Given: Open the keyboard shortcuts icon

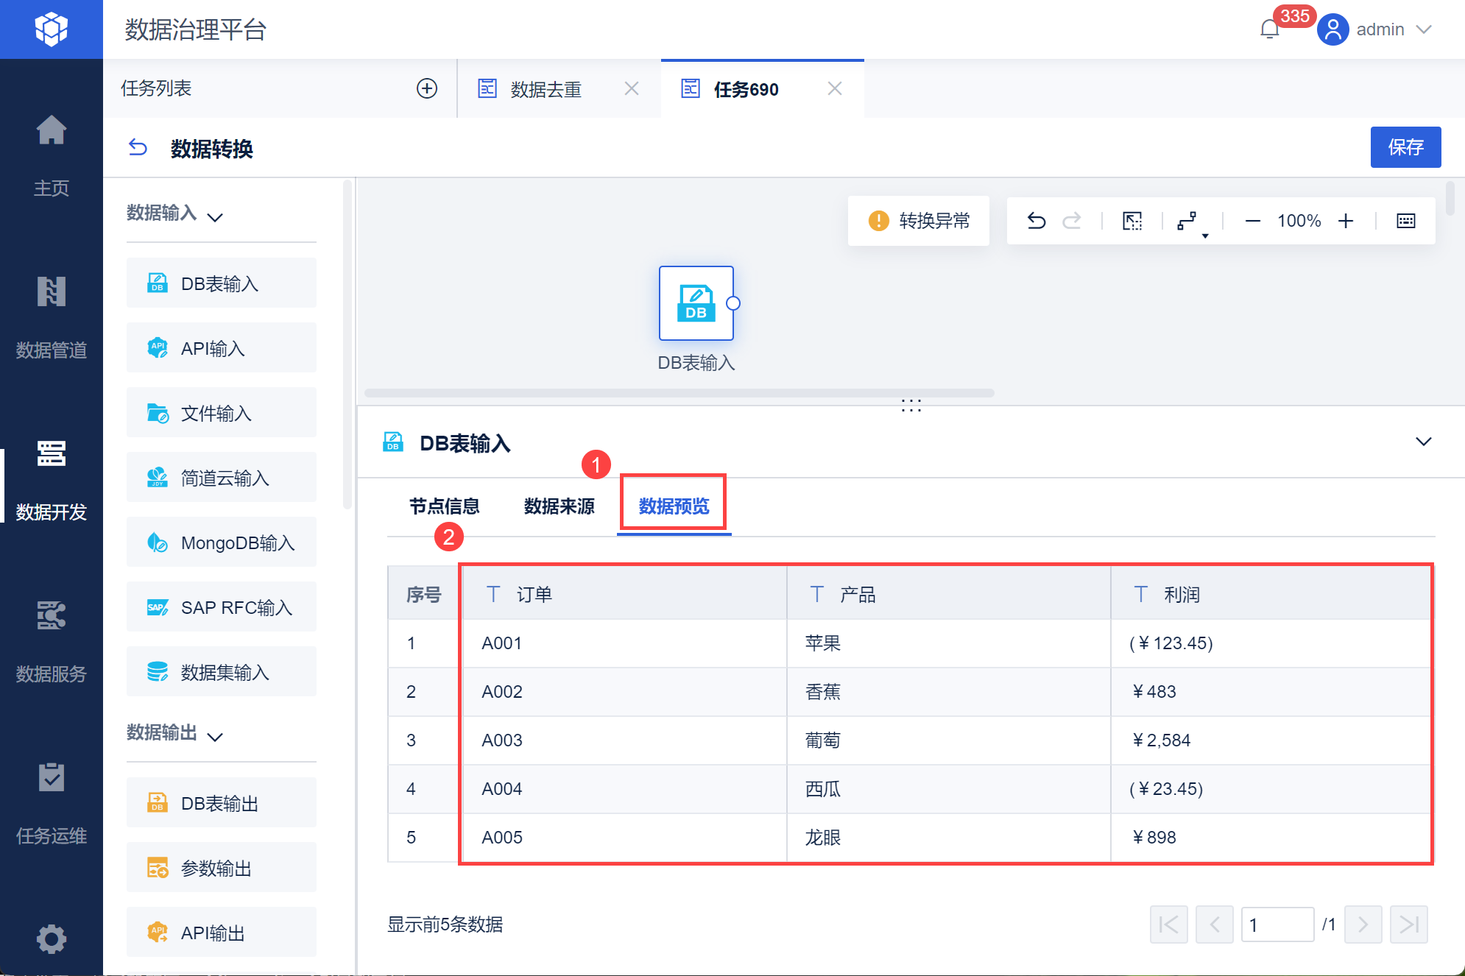Looking at the screenshot, I should click(x=1405, y=221).
